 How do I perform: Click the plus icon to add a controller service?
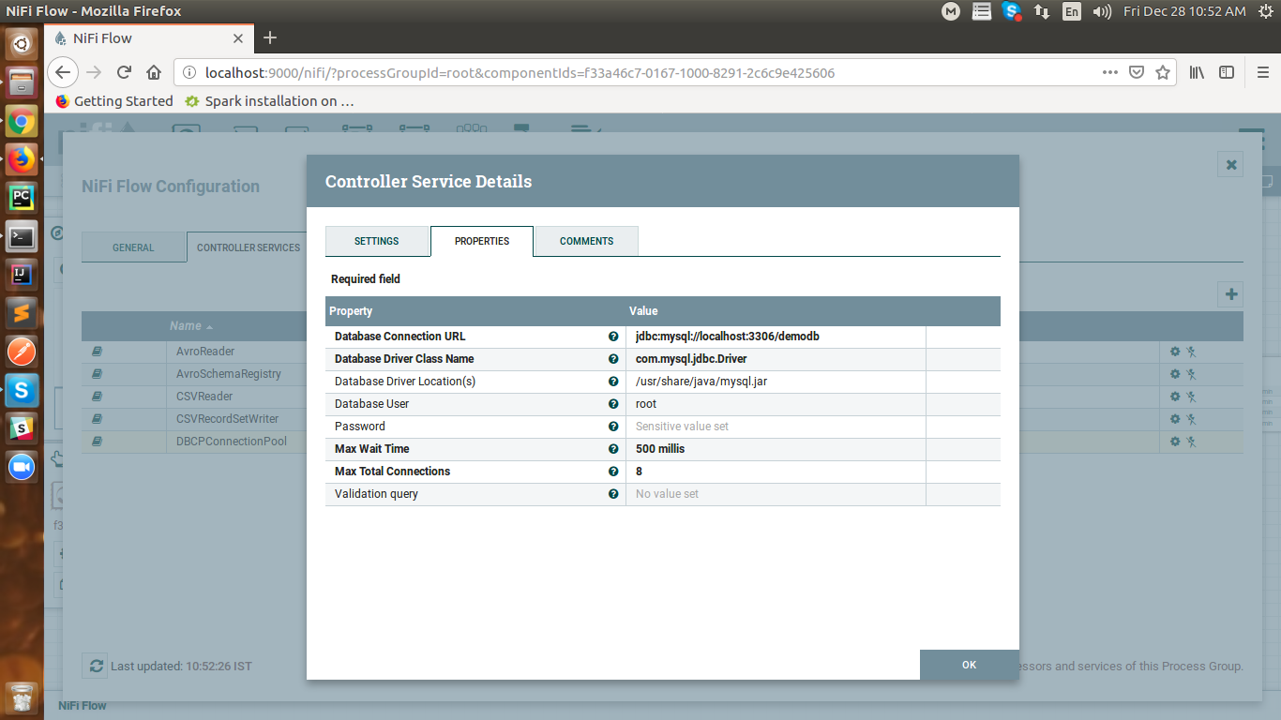click(1229, 293)
